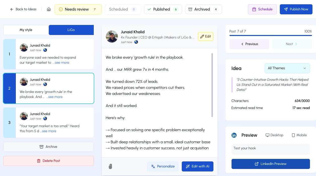This screenshot has height=176, width=316.
Task: Switch preview to Mobile view
Action: click(299, 135)
